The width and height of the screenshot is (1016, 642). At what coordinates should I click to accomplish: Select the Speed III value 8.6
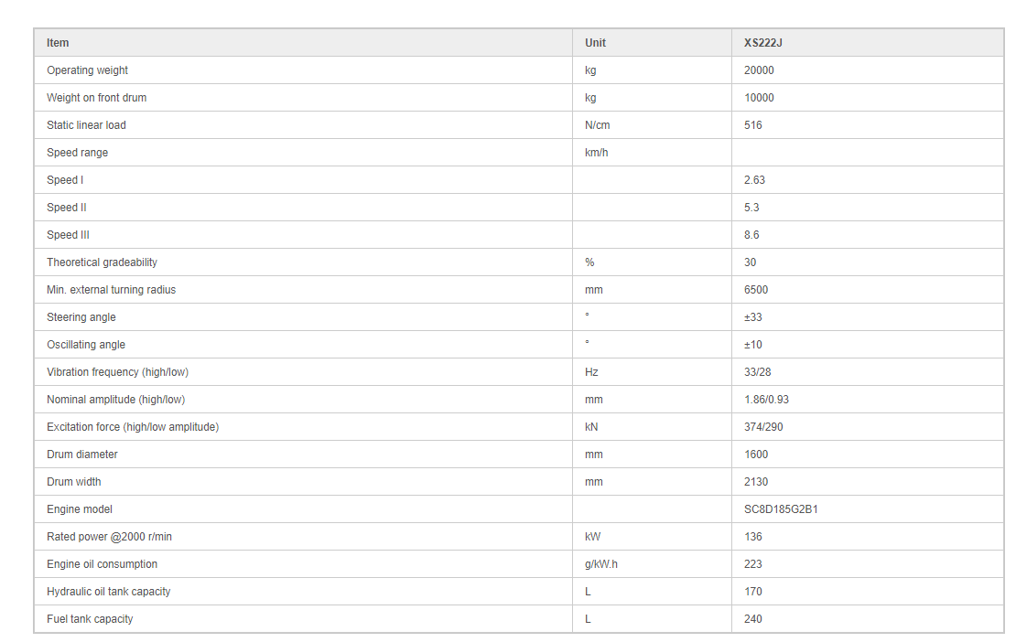(751, 235)
